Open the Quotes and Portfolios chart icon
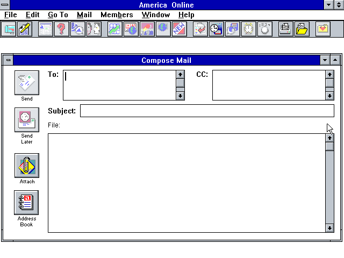The width and height of the screenshot is (344, 258). point(115,29)
